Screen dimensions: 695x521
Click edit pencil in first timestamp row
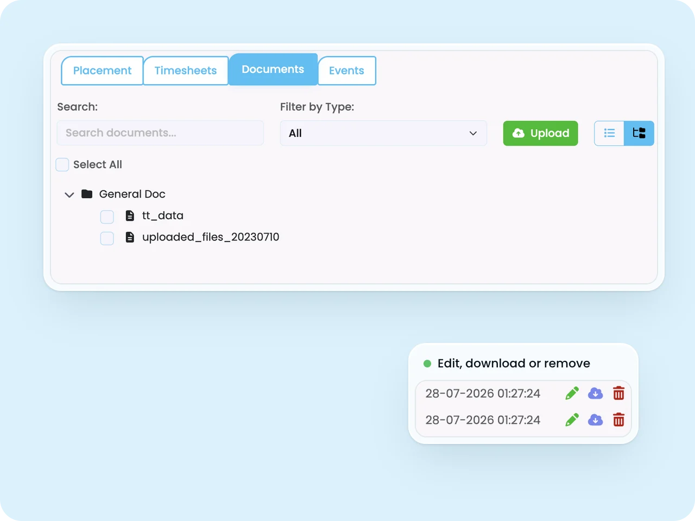[x=572, y=393]
